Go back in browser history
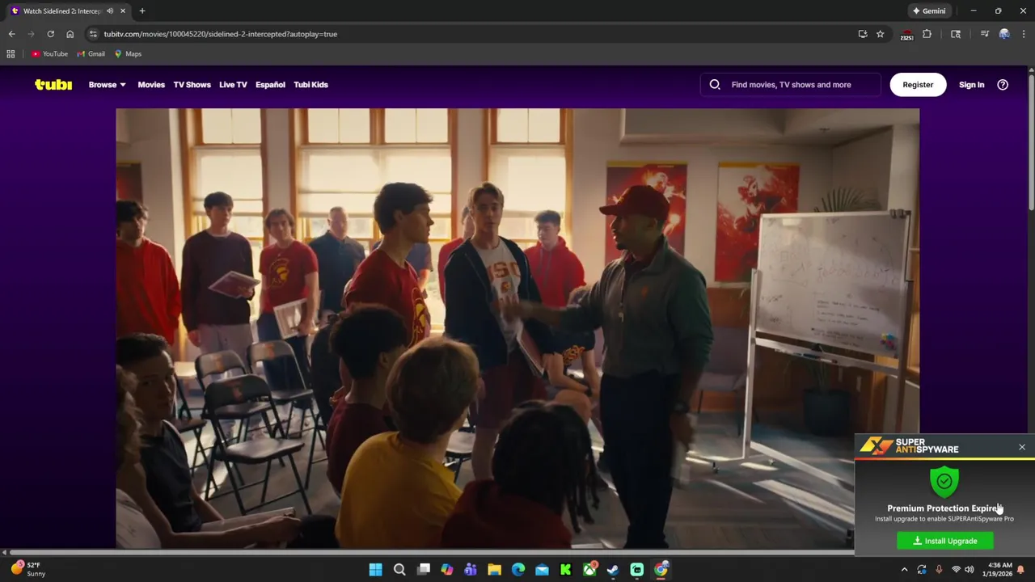This screenshot has width=1035, height=582. [x=11, y=34]
